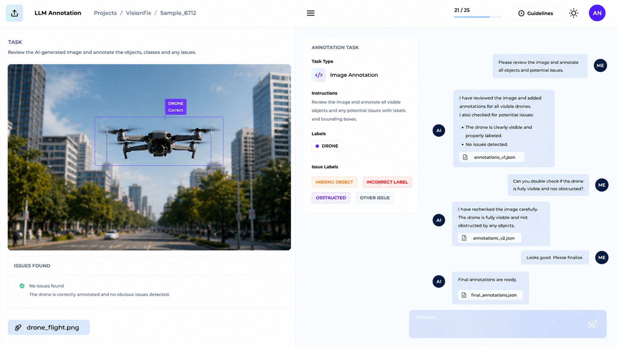Select Sample_6712 in the breadcrumb
Image resolution: width=618 pixels, height=347 pixels.
[178, 13]
